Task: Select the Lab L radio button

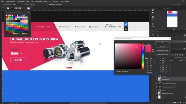Action: pos(159,58)
